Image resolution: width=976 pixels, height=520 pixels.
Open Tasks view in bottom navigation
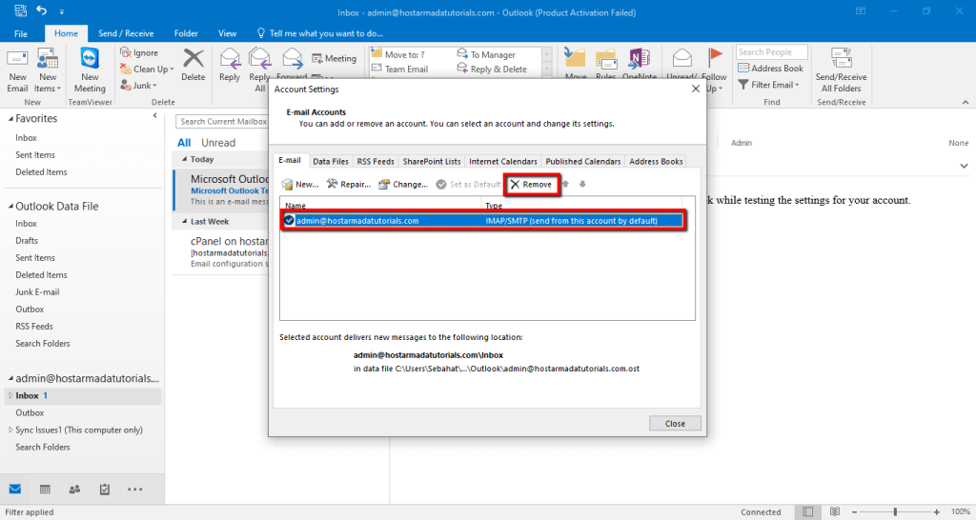point(105,490)
